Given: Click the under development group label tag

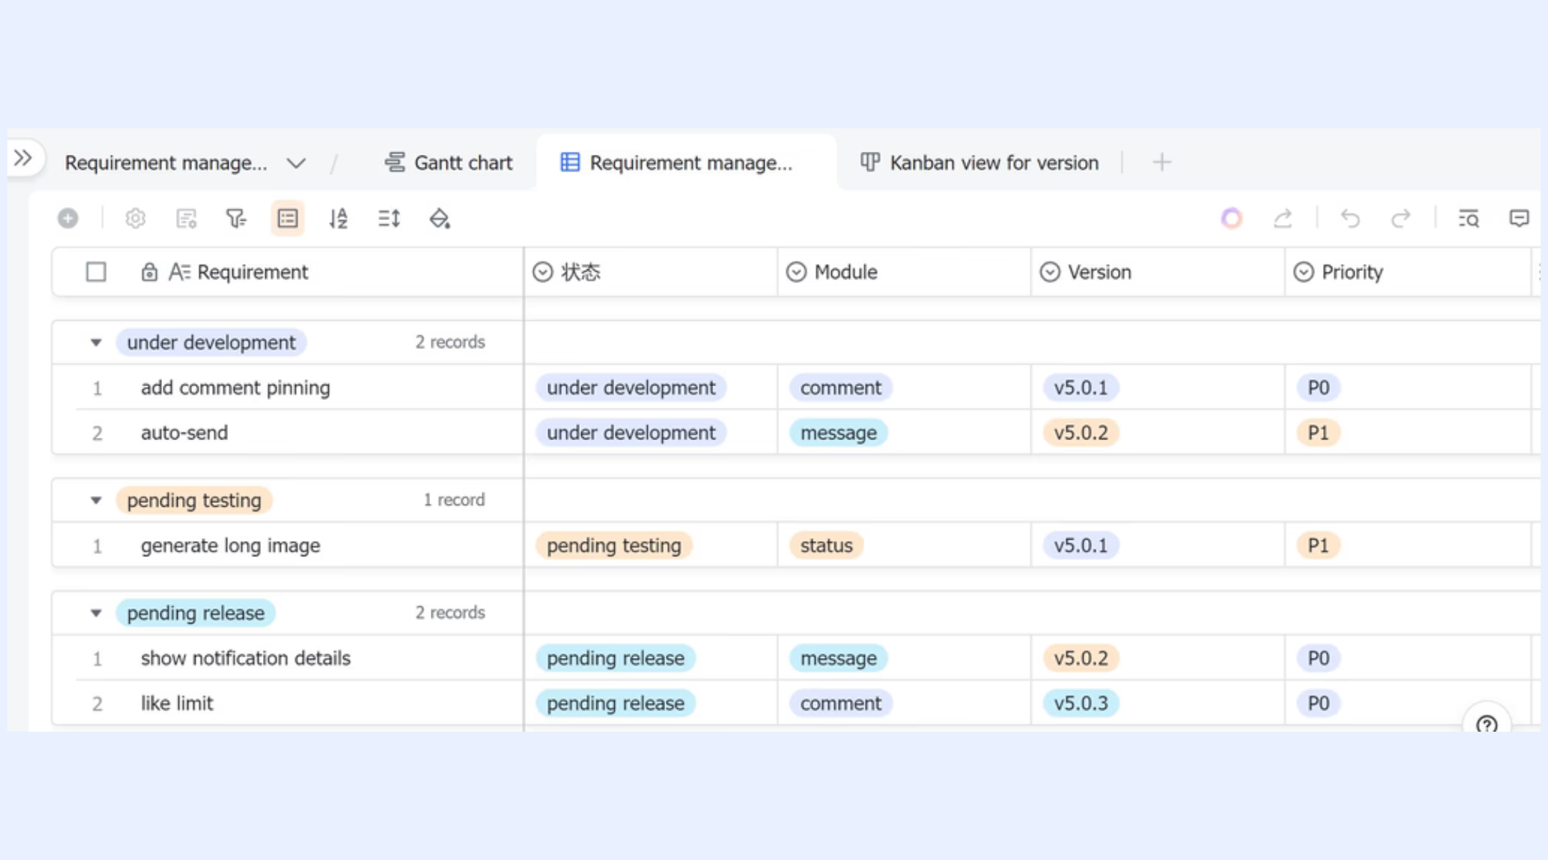Looking at the screenshot, I should 211,342.
